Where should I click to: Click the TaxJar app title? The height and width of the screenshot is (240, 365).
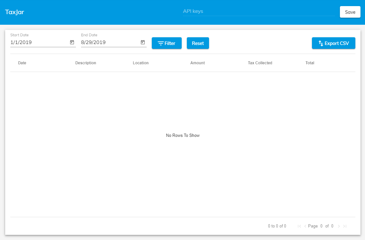(15, 12)
